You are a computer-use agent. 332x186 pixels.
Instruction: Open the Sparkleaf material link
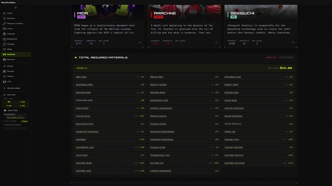click(x=81, y=139)
